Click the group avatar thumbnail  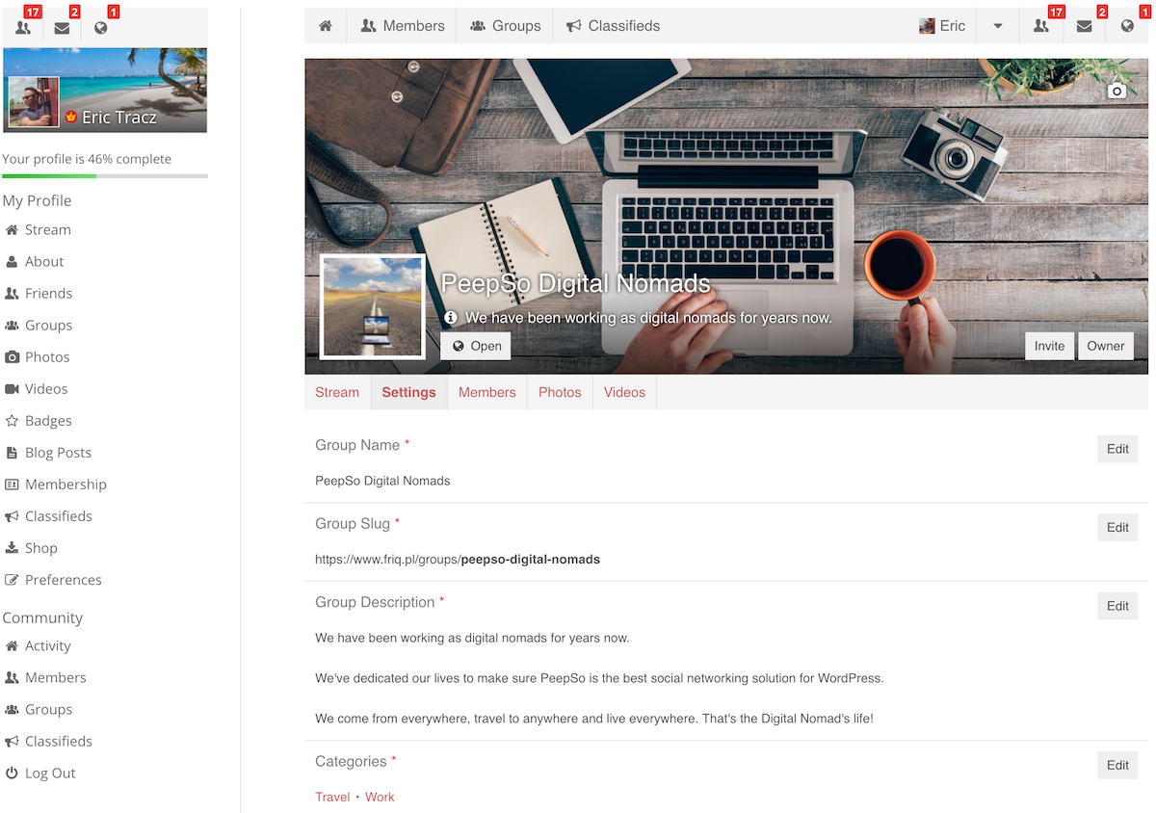(x=372, y=306)
